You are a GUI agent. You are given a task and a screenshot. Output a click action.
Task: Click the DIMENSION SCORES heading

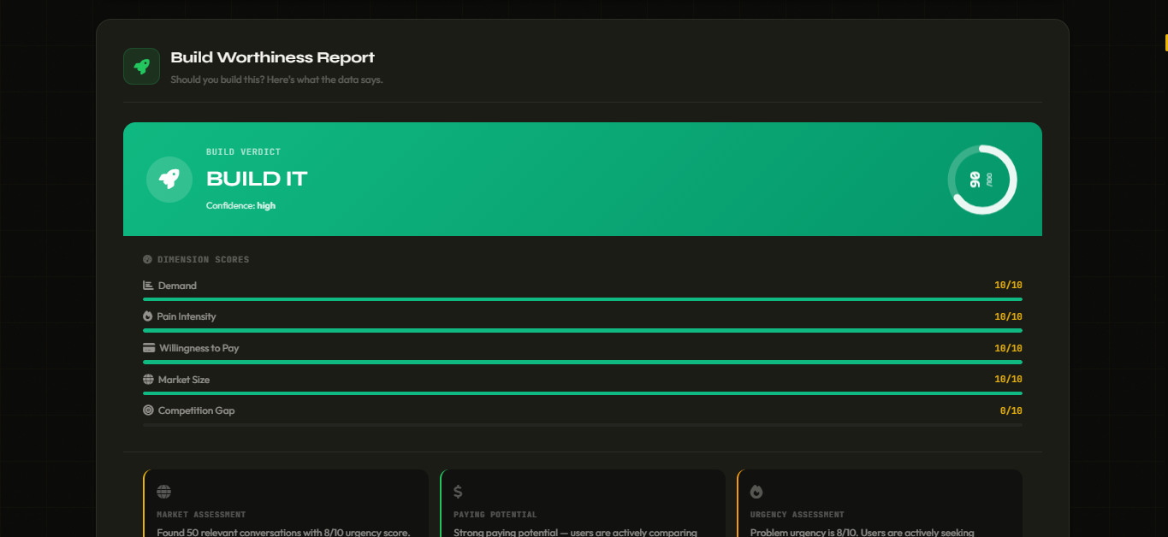(x=204, y=259)
